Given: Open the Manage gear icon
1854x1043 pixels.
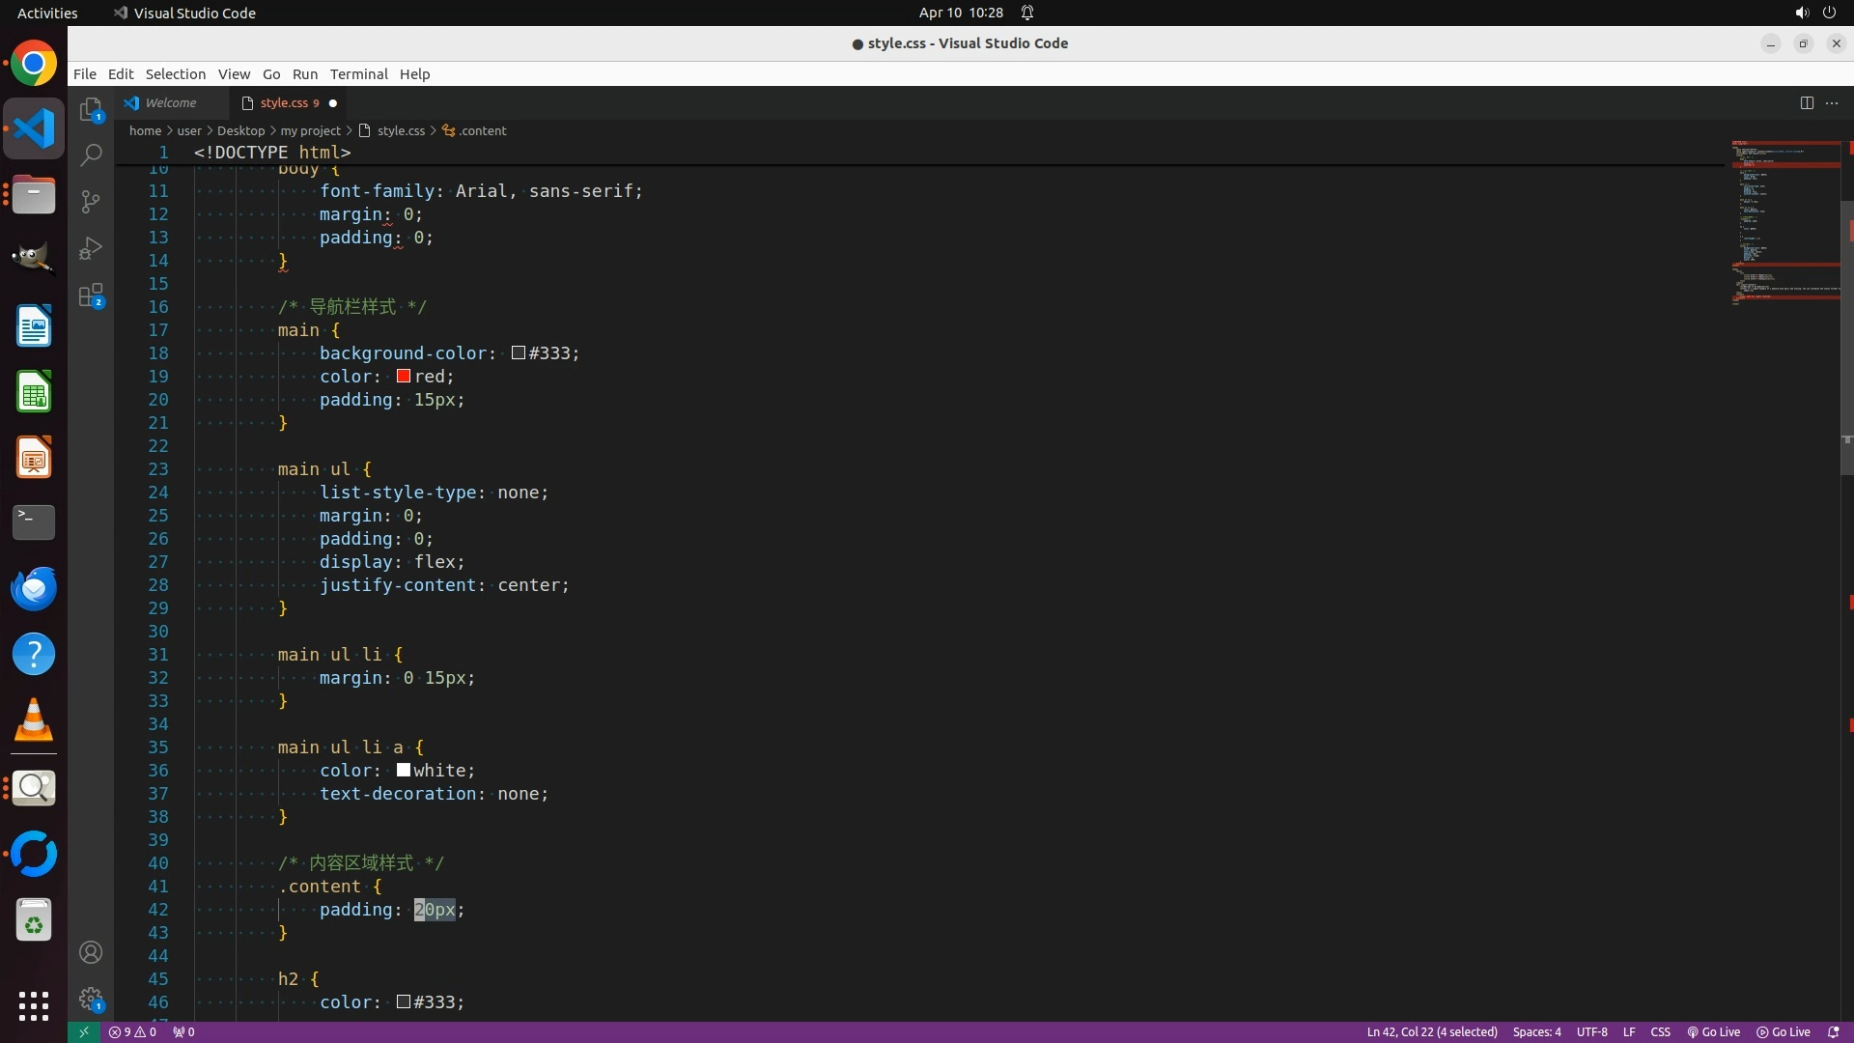Looking at the screenshot, I should click(91, 999).
